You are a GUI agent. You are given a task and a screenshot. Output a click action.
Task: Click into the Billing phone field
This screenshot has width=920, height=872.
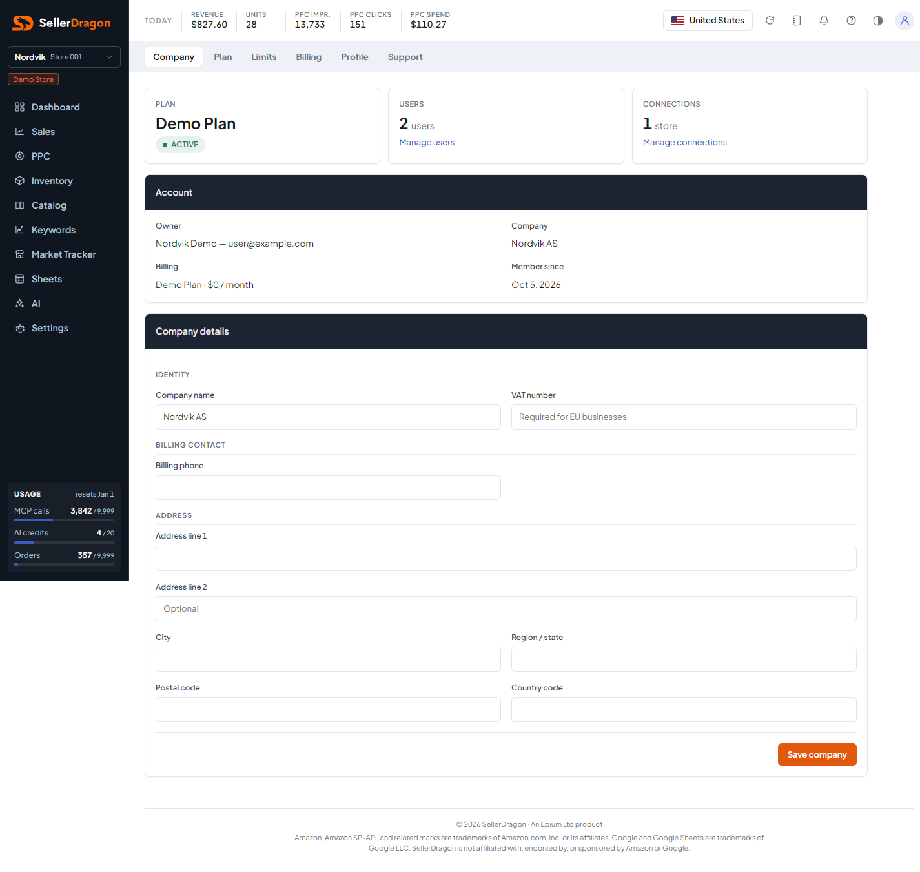pos(328,488)
